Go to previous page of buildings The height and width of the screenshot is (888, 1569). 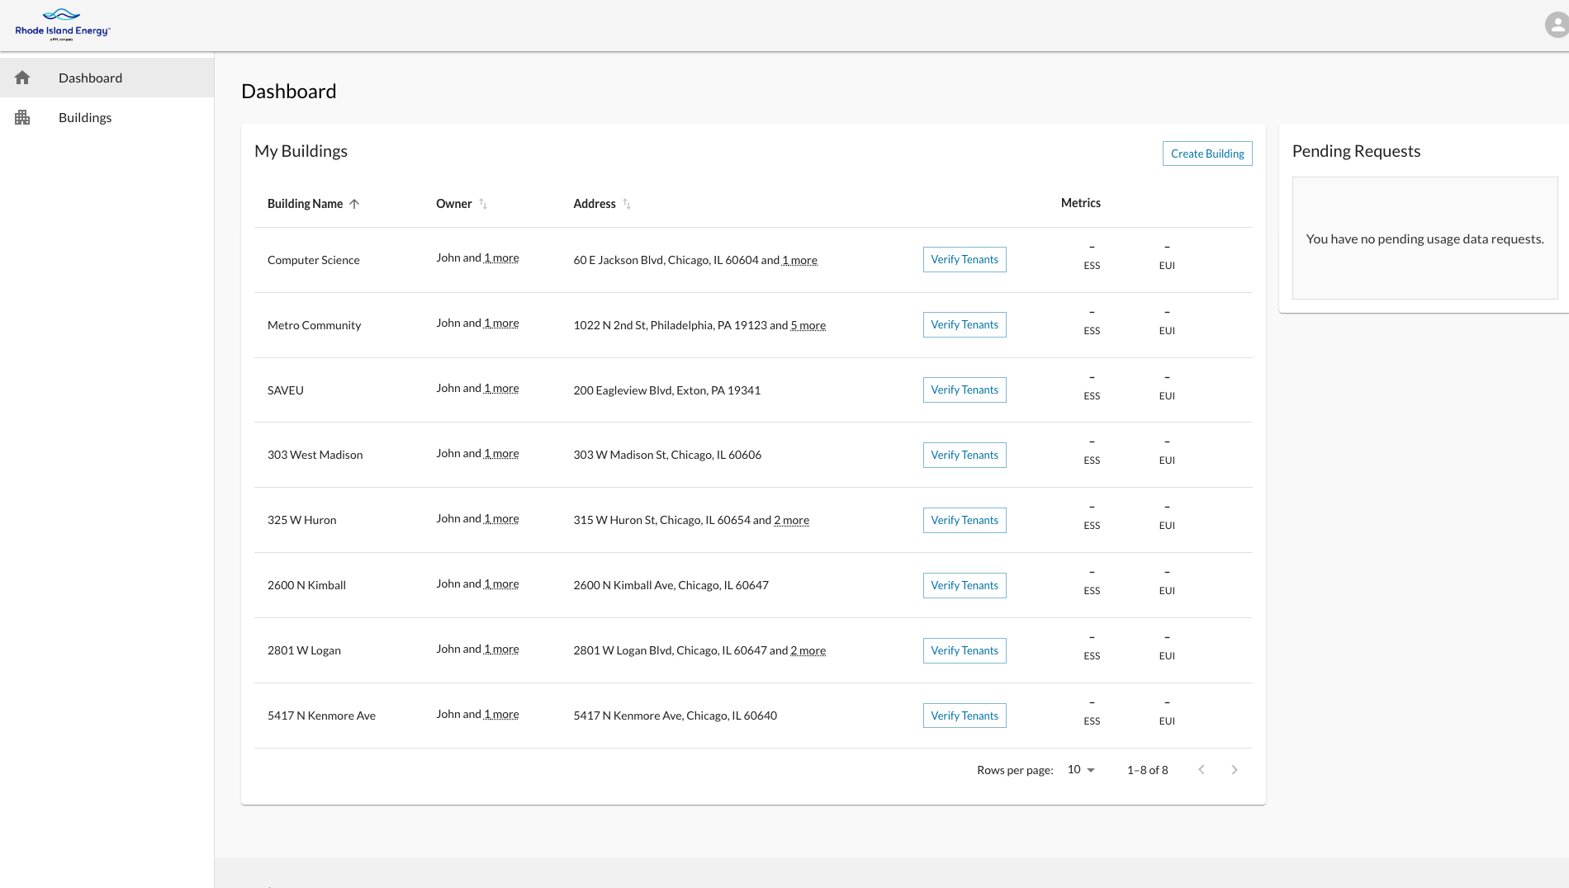pos(1202,770)
